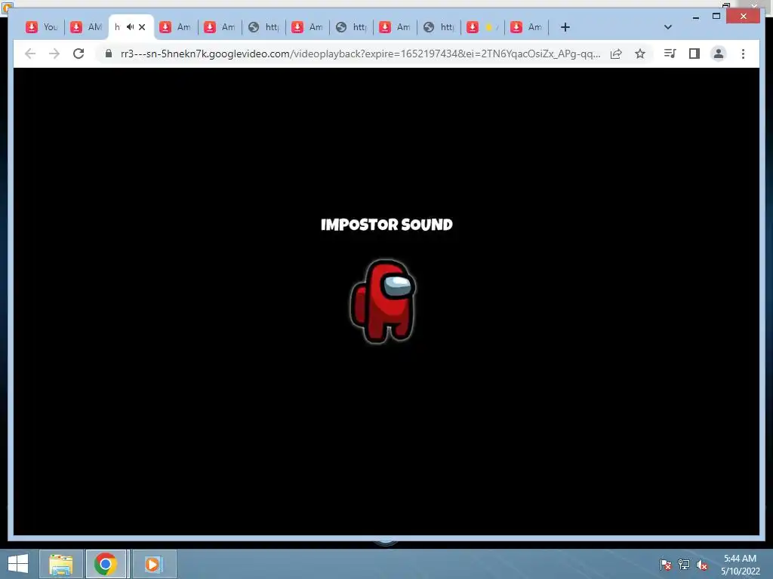
Task: Close the active audio-playing tab
Action: pos(142,27)
